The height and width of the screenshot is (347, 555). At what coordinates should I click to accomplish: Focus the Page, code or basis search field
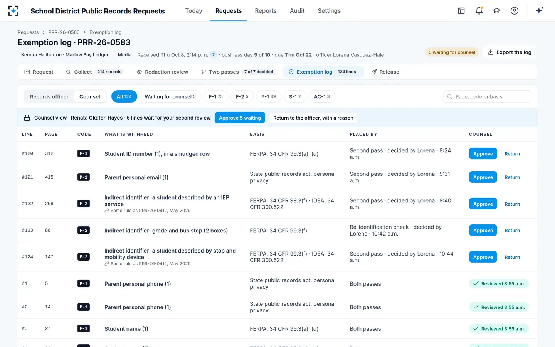(x=487, y=97)
